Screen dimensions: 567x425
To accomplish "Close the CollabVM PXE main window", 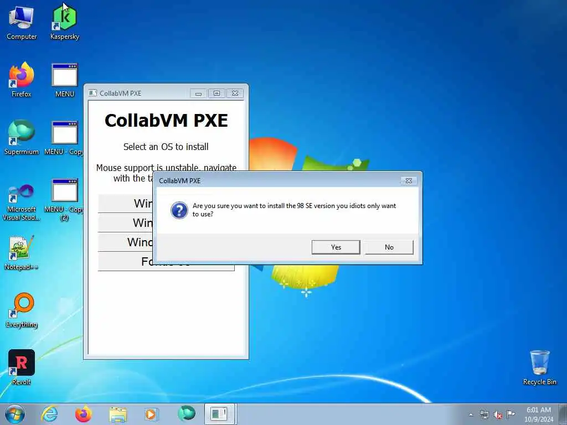I will [x=235, y=93].
